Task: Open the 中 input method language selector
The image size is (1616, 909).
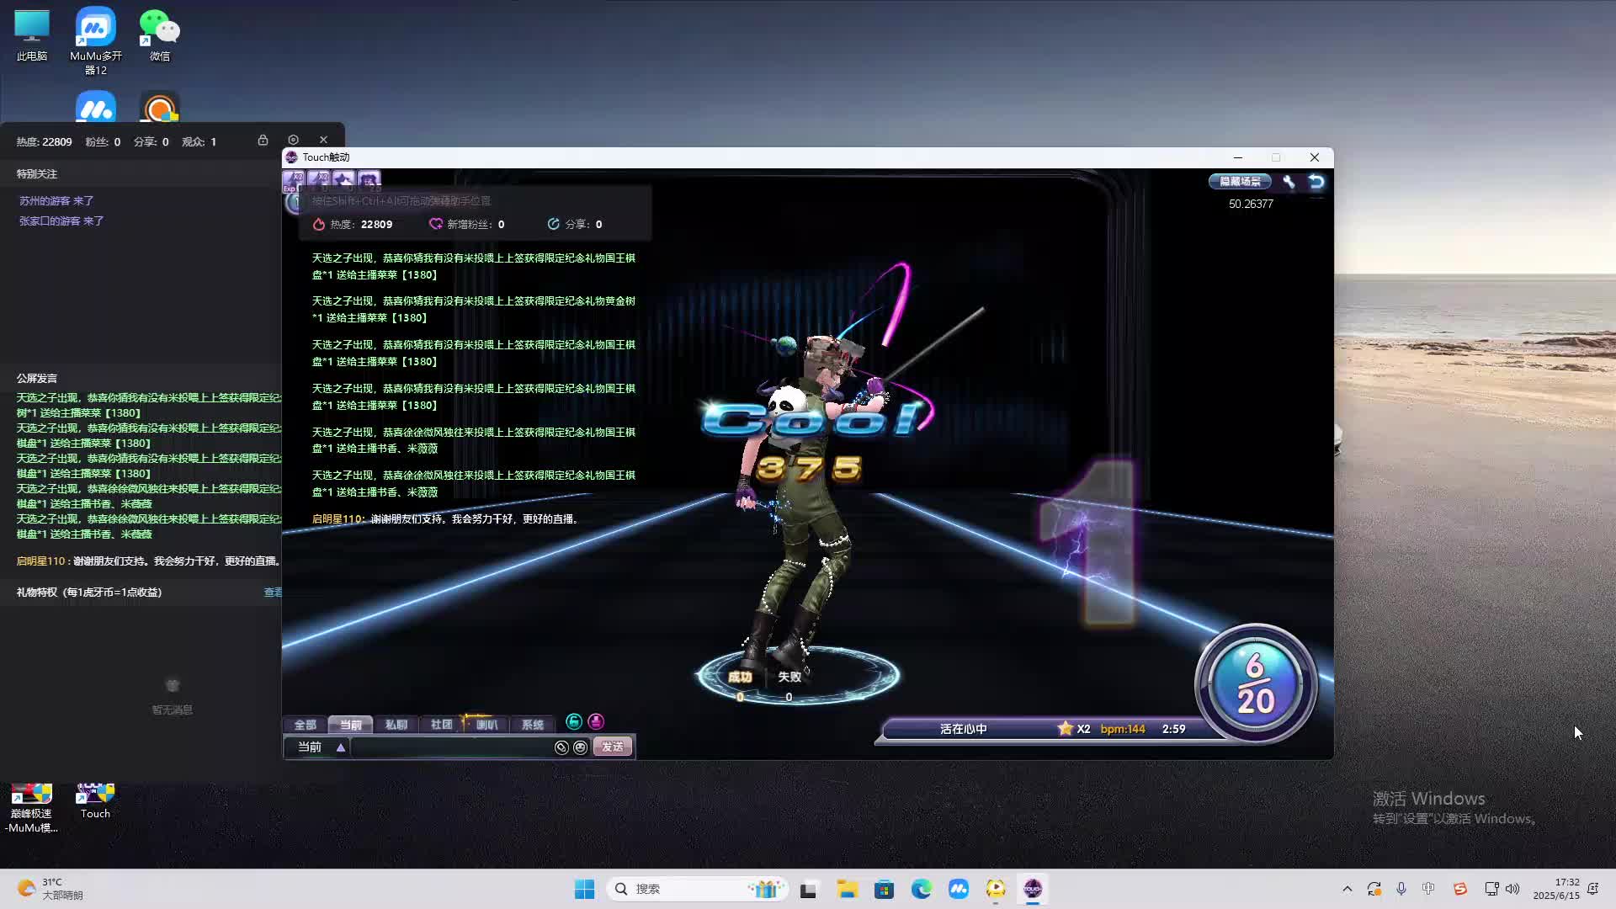Action: click(1428, 889)
